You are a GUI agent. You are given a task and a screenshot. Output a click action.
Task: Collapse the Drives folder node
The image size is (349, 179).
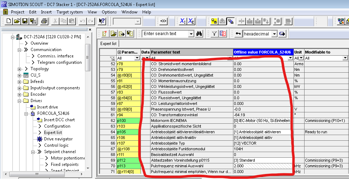coord(20,101)
